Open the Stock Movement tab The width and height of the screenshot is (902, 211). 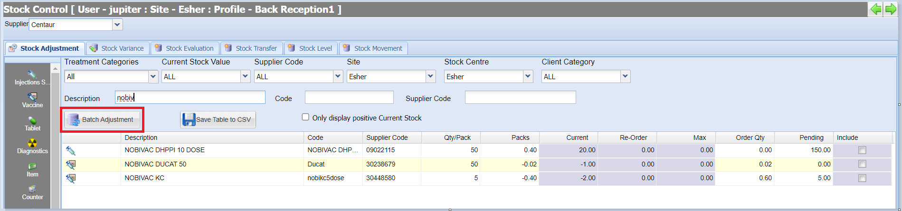[x=373, y=48]
